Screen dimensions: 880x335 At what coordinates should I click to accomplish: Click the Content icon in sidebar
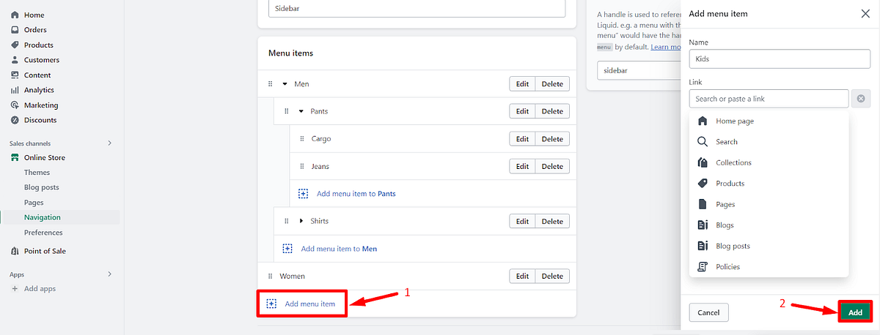pyautogui.click(x=15, y=75)
